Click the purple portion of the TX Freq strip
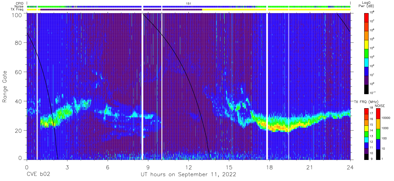Viewport: 394px width, 181px height. tap(121, 10)
